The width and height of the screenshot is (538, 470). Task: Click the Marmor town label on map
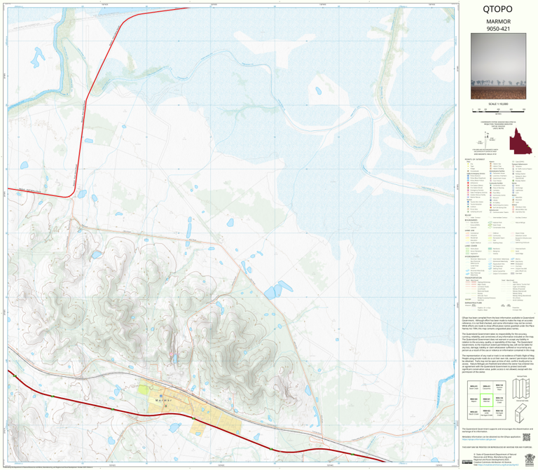coord(163,401)
